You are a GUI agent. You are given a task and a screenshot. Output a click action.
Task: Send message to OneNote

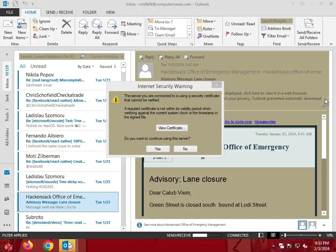click(208, 36)
